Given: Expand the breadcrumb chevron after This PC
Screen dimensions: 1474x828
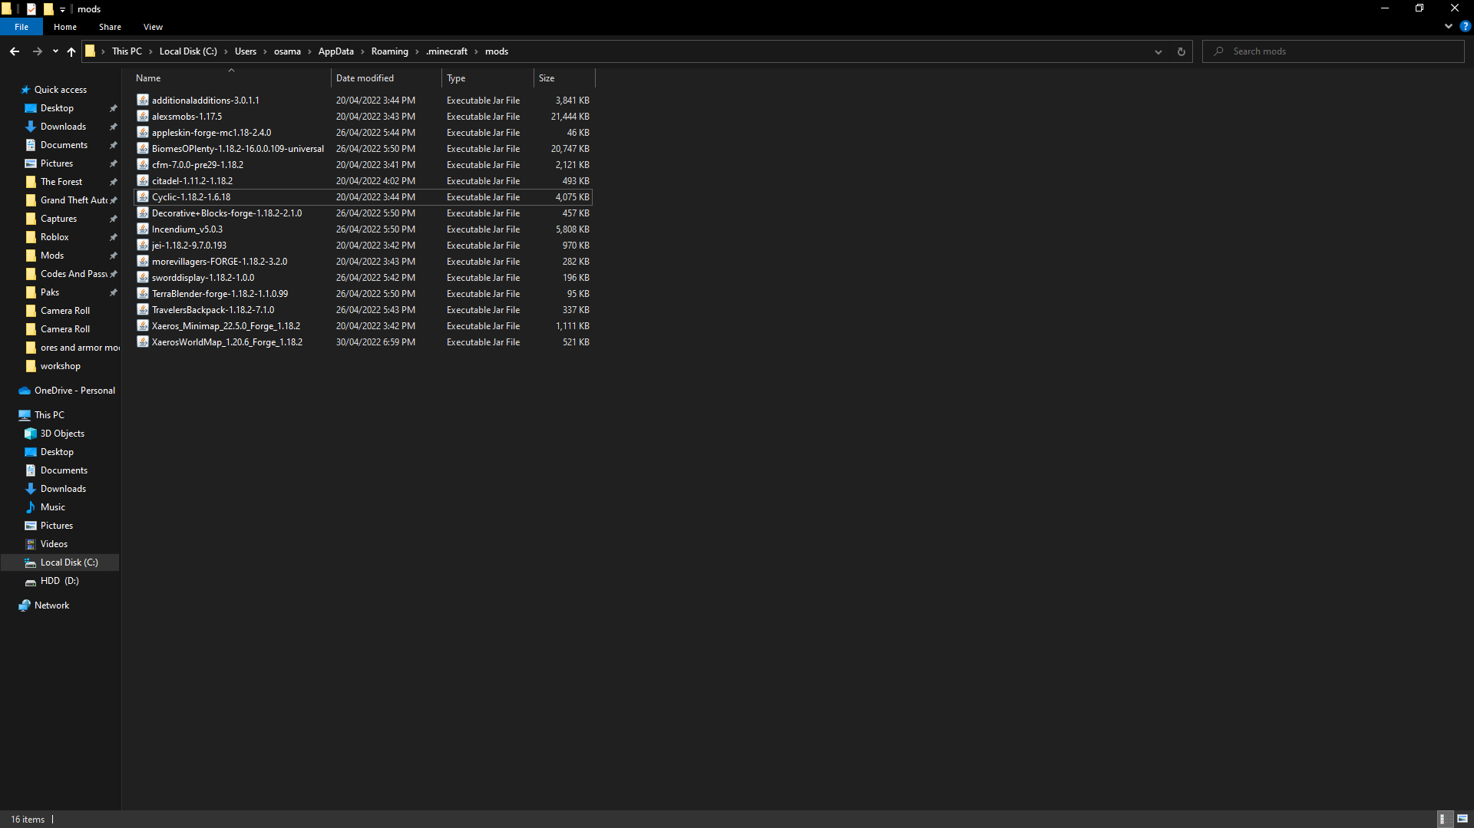Looking at the screenshot, I should (150, 51).
